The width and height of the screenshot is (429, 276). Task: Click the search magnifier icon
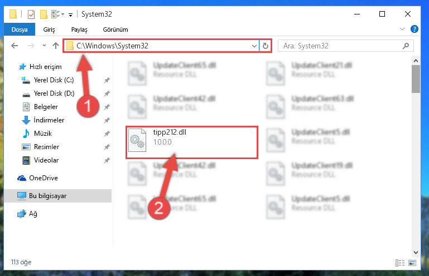[406, 46]
